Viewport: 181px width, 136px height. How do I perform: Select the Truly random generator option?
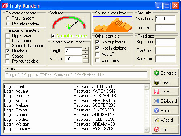pyautogui.click(x=8, y=18)
